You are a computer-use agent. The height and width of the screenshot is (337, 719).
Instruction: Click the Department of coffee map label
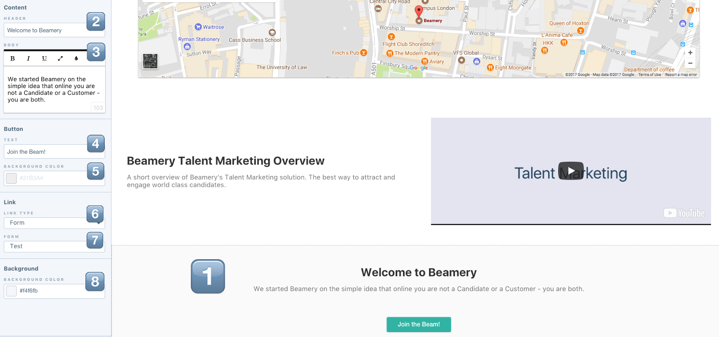point(649,70)
